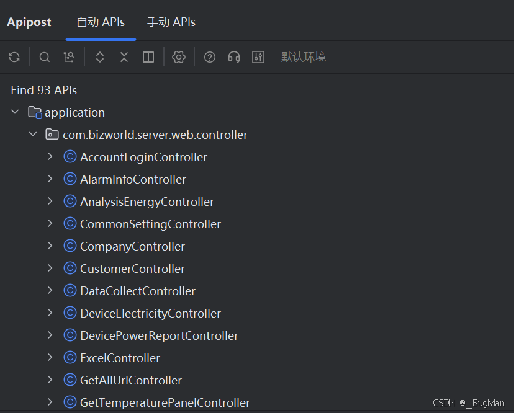Select AnalysisEnergyController in the tree
514x413 pixels.
click(147, 202)
